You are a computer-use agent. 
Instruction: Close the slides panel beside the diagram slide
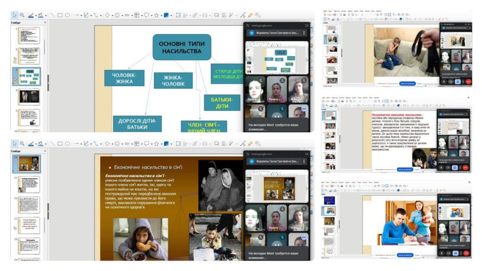(x=45, y=22)
